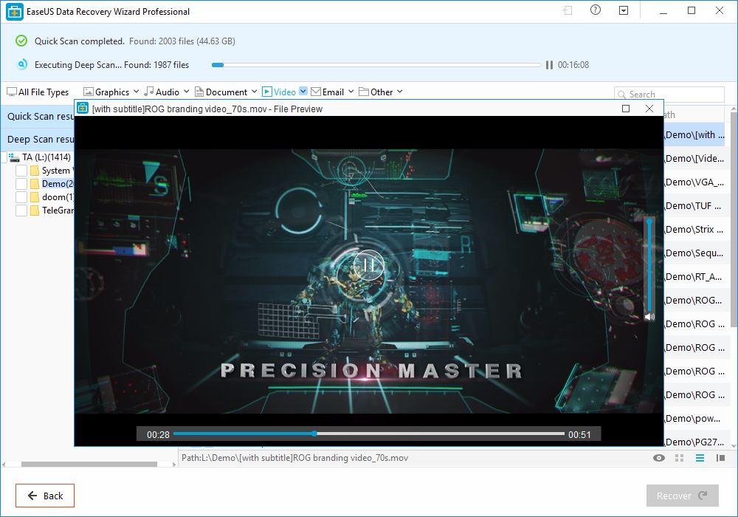
Task: Click the System folder icon in tree
Action: coord(35,171)
